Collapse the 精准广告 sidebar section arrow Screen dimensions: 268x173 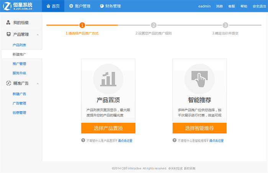coord(38,84)
